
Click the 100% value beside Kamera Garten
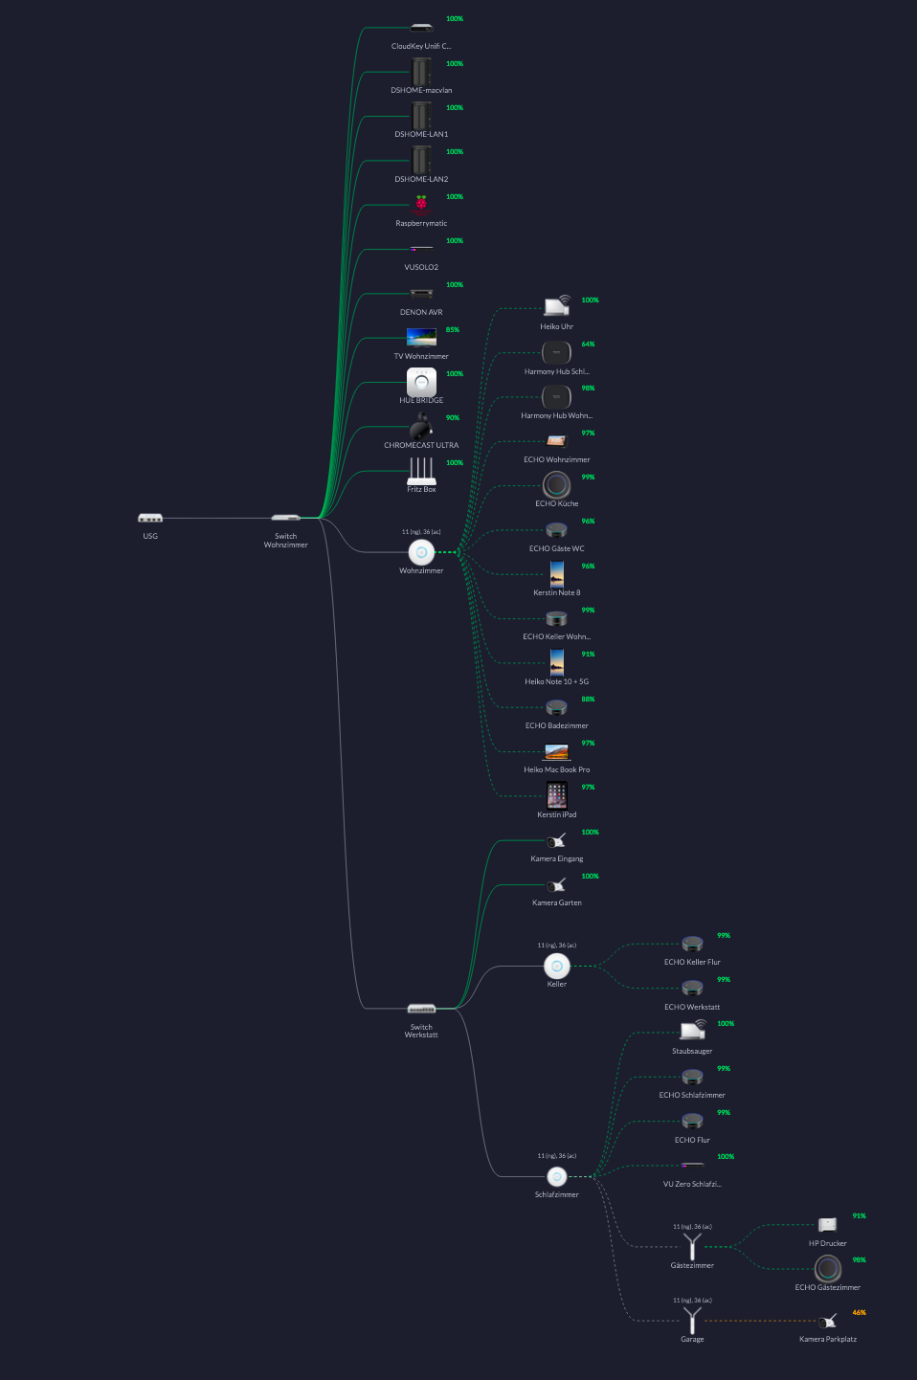tap(591, 877)
